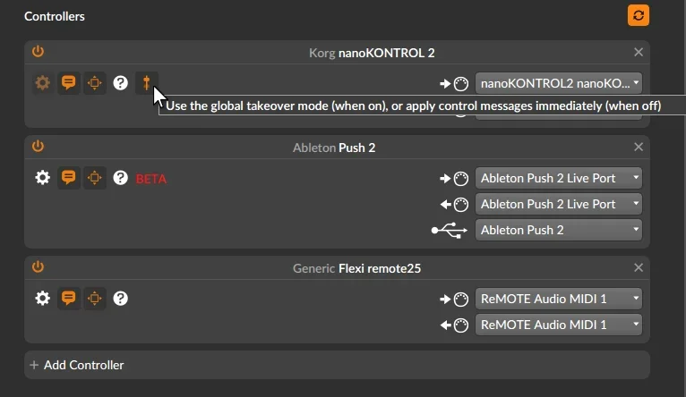
Task: Toggle Flexi remote25 notifications icon
Action: 68,298
